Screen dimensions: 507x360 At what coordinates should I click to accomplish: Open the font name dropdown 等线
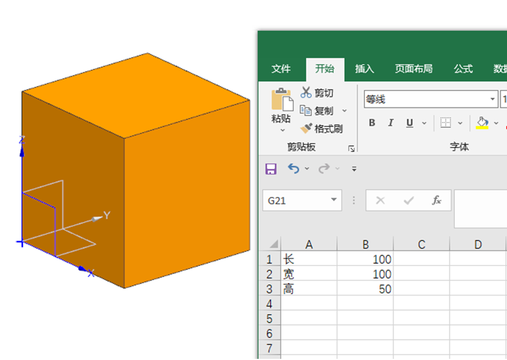pyautogui.click(x=492, y=100)
